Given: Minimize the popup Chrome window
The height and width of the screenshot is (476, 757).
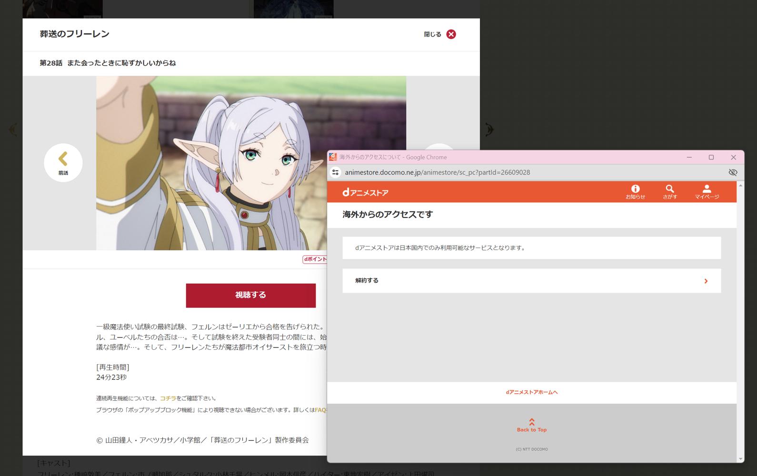Looking at the screenshot, I should tap(689, 157).
